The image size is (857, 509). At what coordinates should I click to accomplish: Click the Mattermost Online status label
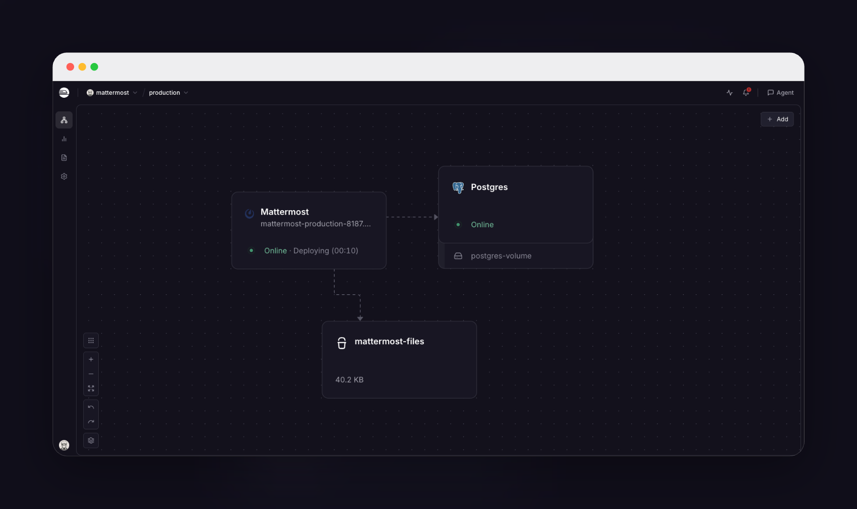(x=275, y=250)
